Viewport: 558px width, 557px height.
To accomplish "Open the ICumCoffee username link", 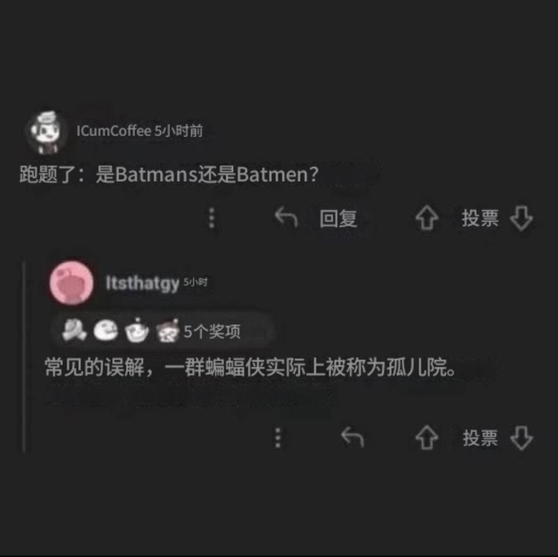I will tap(114, 131).
